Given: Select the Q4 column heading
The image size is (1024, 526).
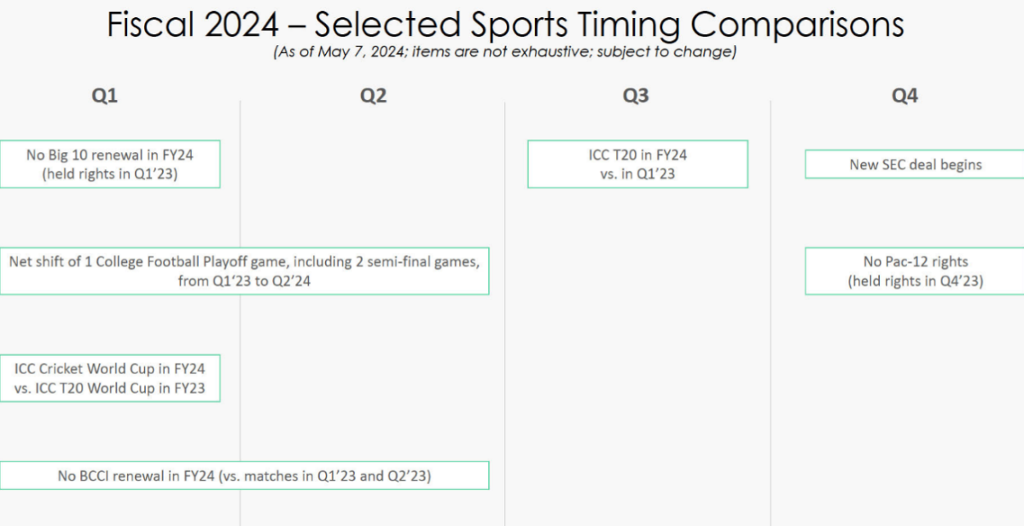Looking at the screenshot, I should coord(904,96).
